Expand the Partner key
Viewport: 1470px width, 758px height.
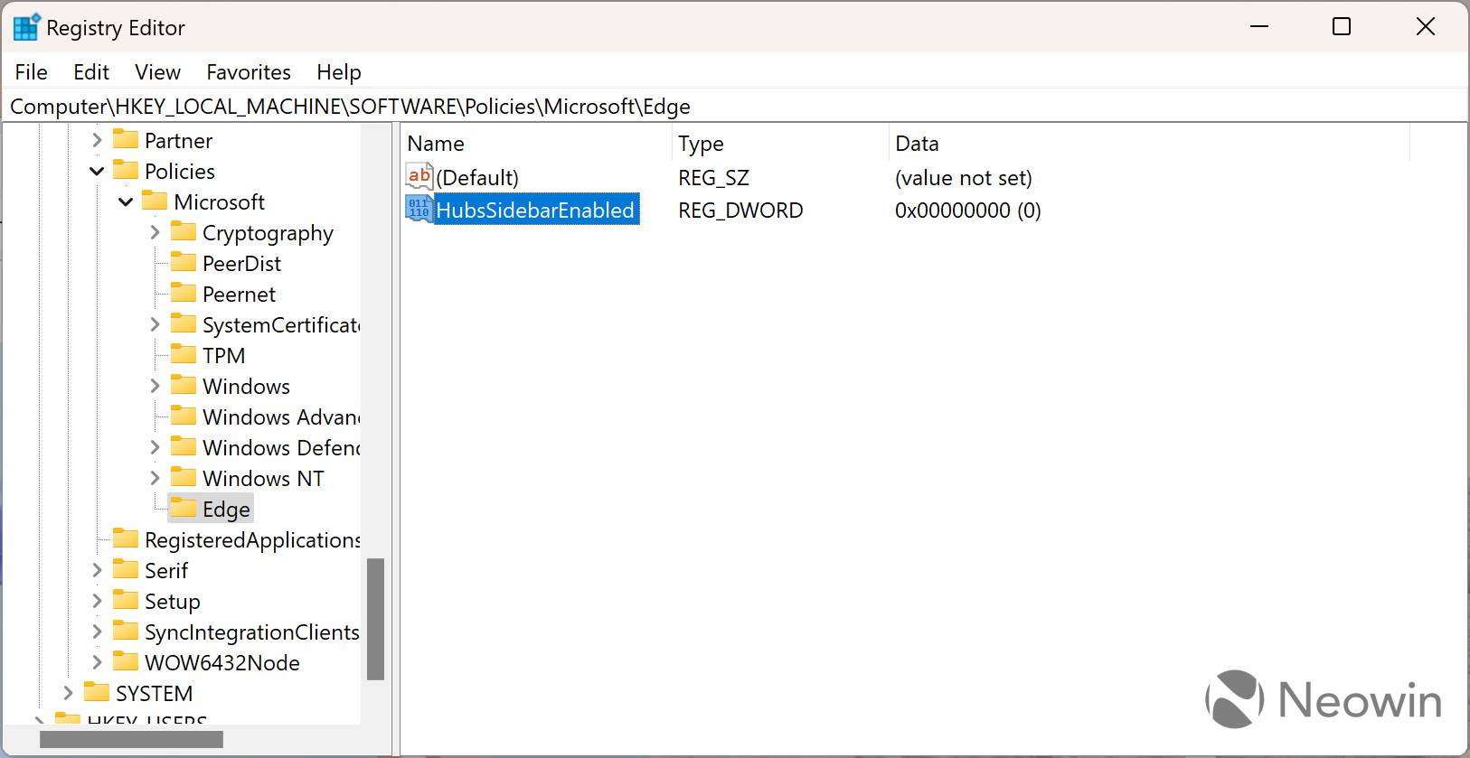click(97, 140)
